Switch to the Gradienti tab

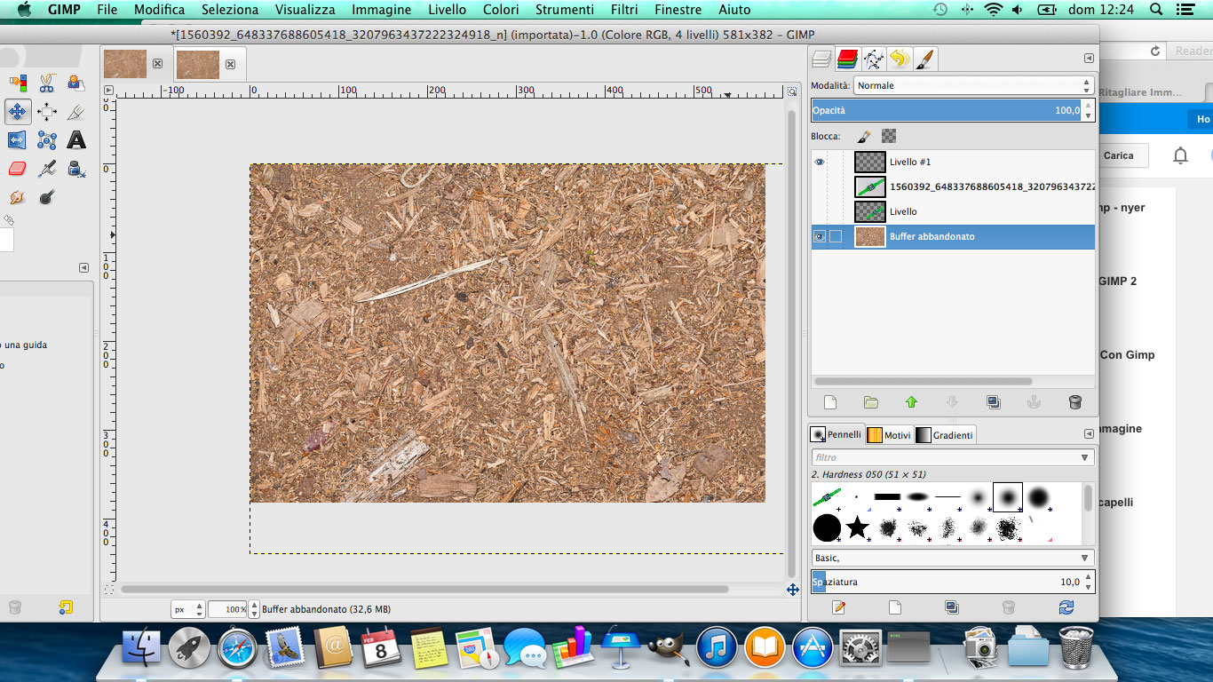945,434
